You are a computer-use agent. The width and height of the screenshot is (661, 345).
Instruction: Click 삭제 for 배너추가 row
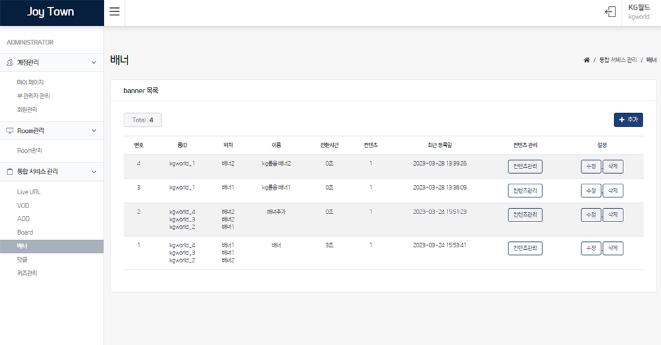(613, 215)
